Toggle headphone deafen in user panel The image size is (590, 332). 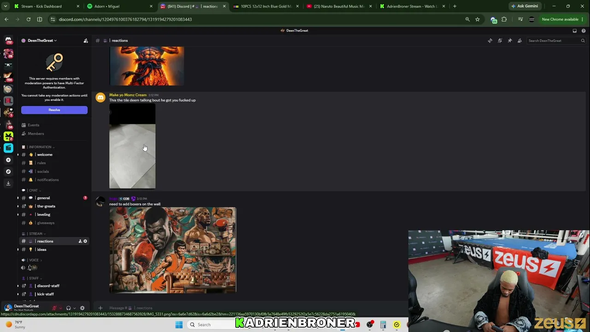[68, 308]
